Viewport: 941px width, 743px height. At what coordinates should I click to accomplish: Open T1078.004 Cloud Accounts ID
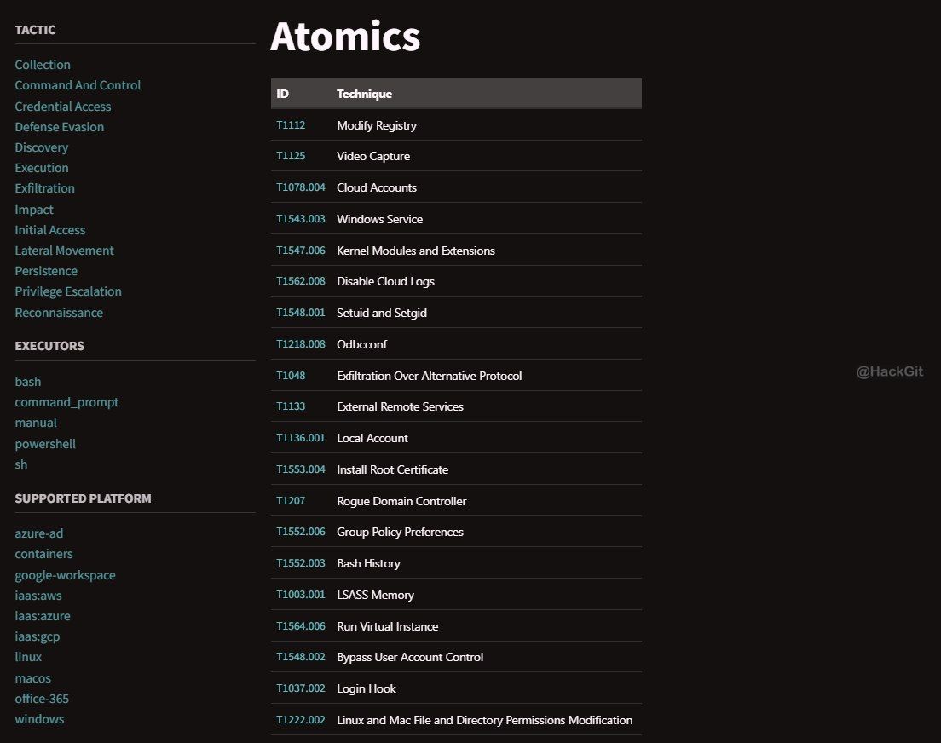[x=301, y=187]
